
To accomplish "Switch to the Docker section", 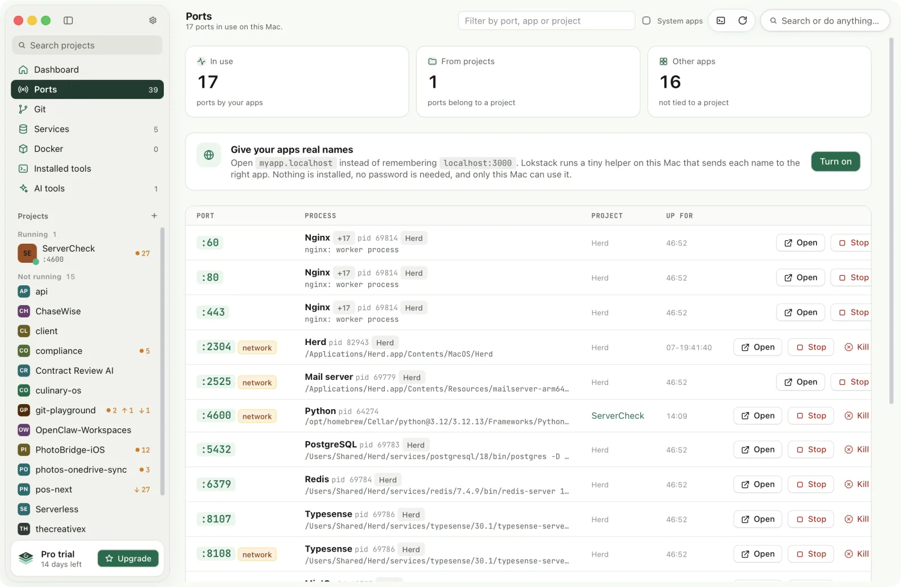I will (87, 149).
